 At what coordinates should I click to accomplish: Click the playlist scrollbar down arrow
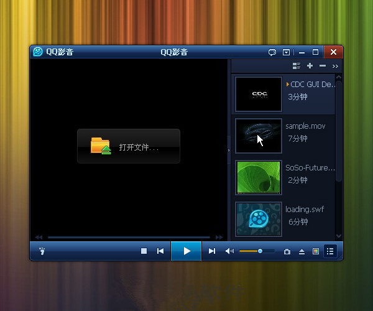pos(339,236)
